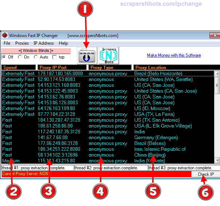Click the Proxy Location column header

pyautogui.click(x=174, y=68)
